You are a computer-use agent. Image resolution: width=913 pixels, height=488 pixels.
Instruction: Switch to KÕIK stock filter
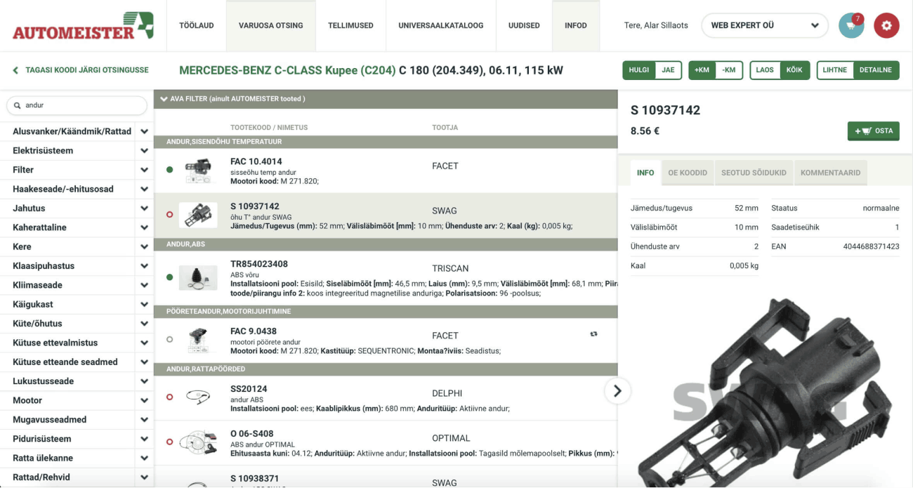(x=794, y=70)
